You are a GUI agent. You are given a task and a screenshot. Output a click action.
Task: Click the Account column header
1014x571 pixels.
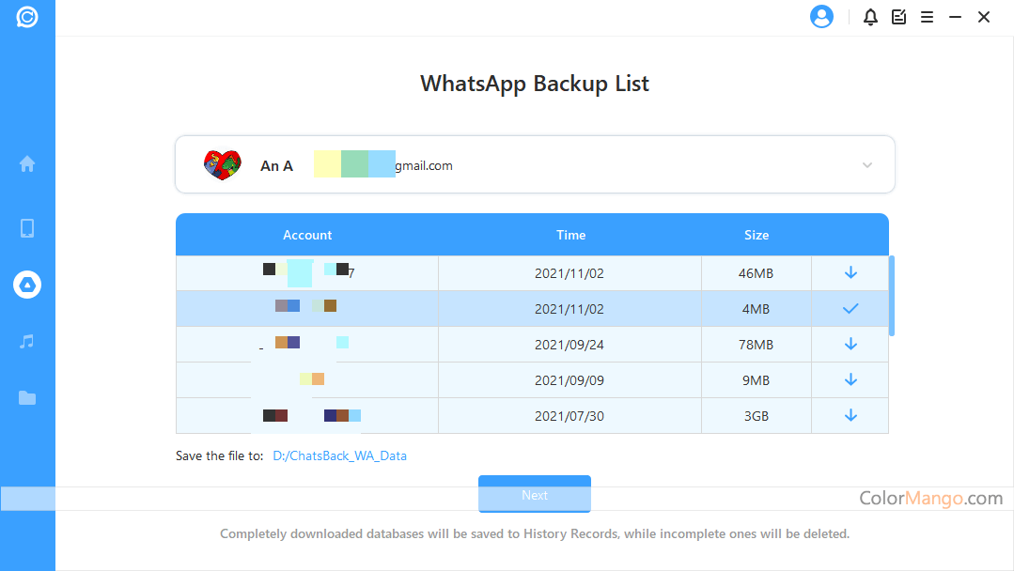(307, 235)
